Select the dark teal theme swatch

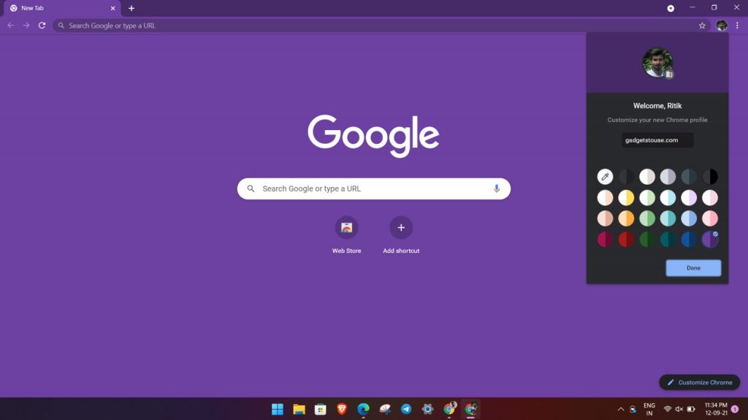[x=668, y=240]
